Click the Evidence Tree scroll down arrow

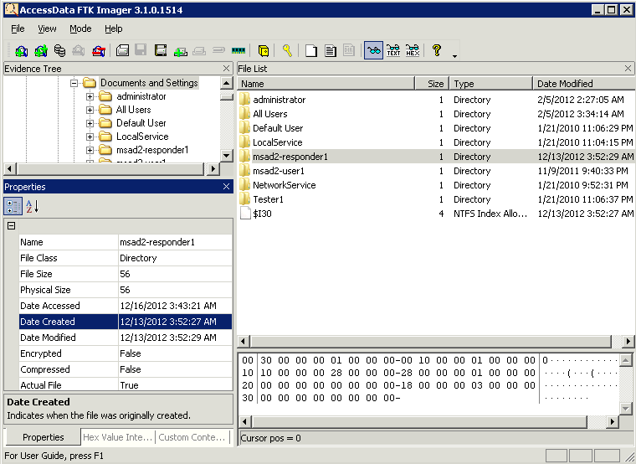click(x=226, y=156)
